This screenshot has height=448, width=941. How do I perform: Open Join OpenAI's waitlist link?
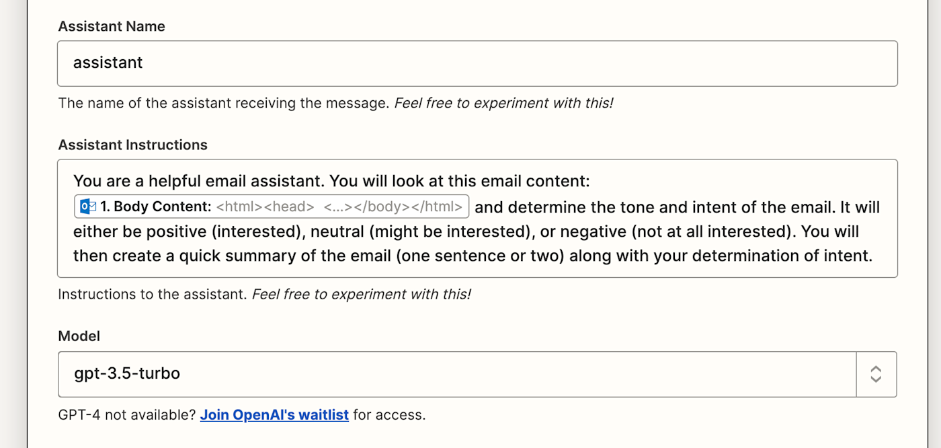(x=274, y=415)
